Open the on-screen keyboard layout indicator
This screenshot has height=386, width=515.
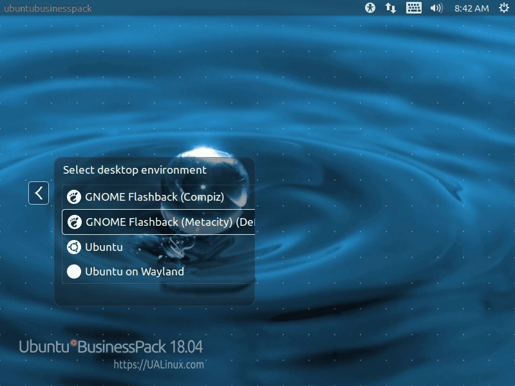414,8
